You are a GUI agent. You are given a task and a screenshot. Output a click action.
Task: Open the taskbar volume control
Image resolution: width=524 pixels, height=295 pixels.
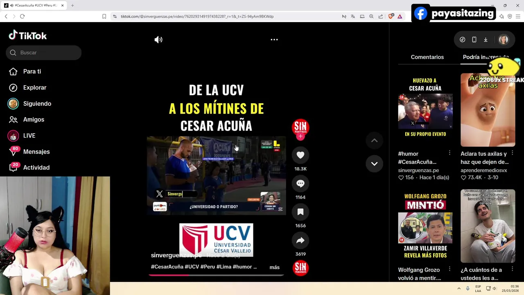494,288
